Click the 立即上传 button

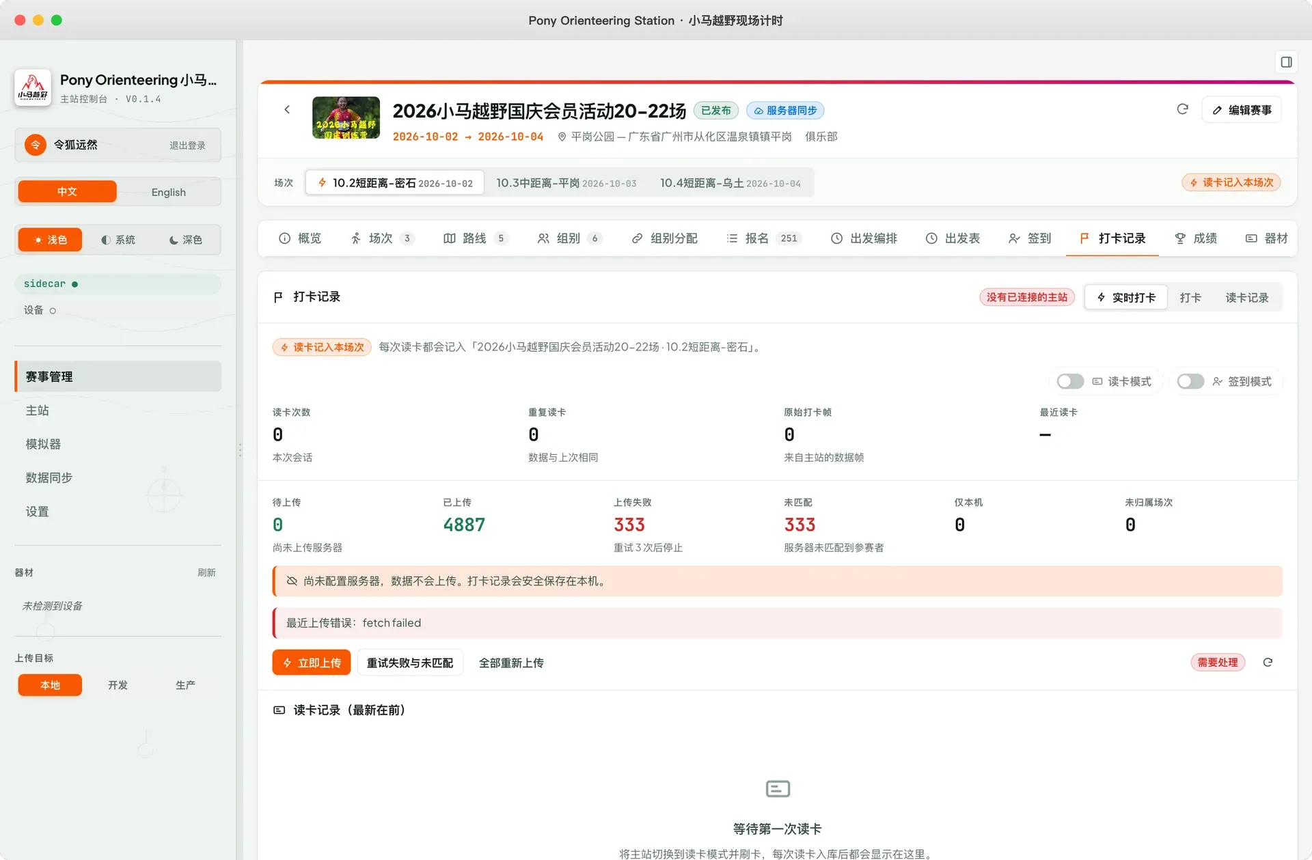click(312, 663)
